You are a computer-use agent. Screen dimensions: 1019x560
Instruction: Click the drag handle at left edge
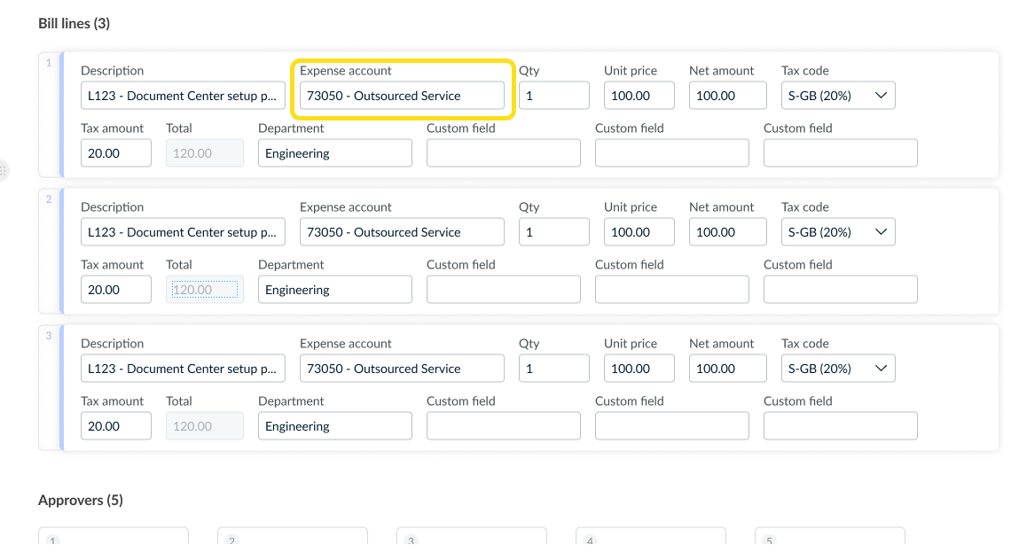pos(4,171)
